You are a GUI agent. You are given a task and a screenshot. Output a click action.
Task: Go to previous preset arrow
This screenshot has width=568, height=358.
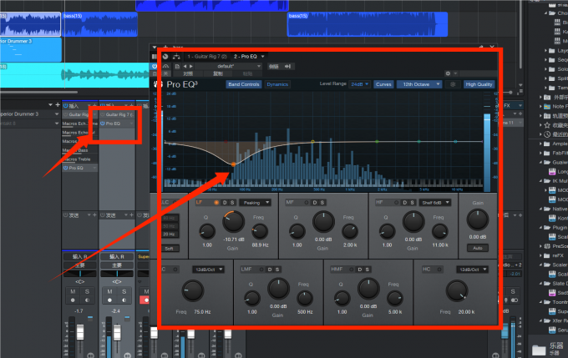click(185, 67)
